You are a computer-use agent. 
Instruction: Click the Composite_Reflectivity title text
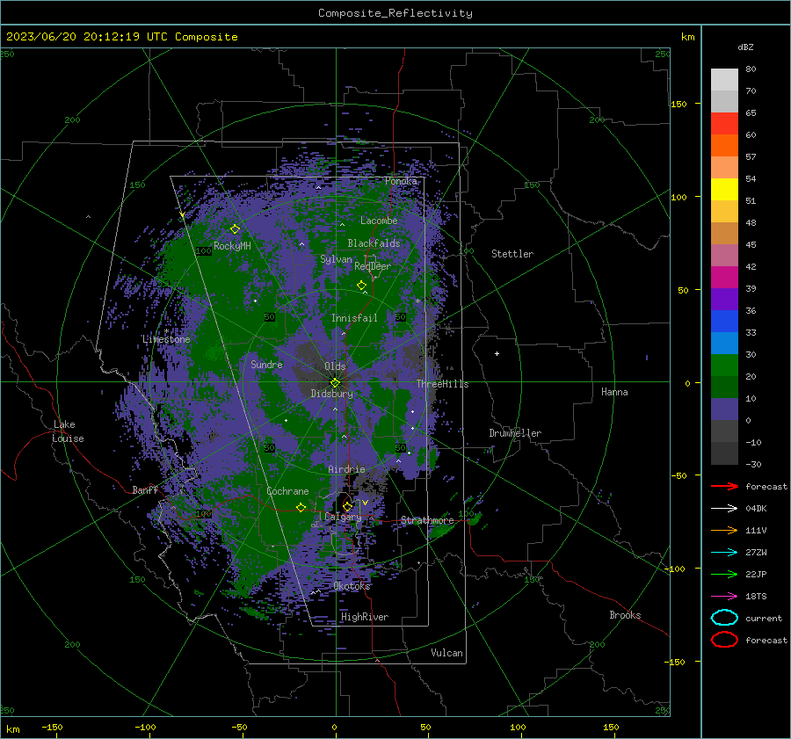pos(395,13)
